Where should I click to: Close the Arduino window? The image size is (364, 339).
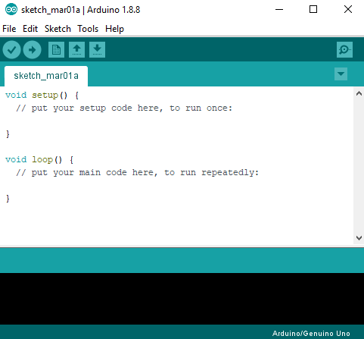click(348, 10)
